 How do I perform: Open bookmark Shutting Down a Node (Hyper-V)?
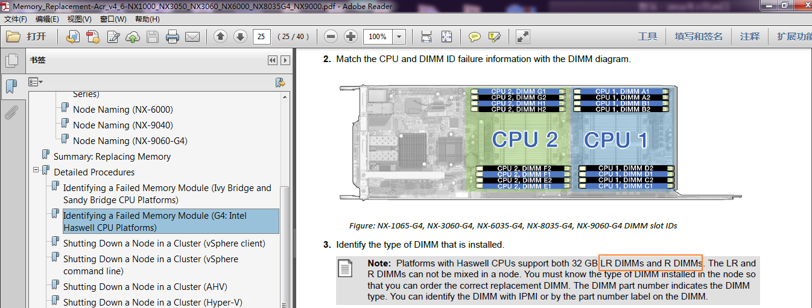click(x=153, y=303)
